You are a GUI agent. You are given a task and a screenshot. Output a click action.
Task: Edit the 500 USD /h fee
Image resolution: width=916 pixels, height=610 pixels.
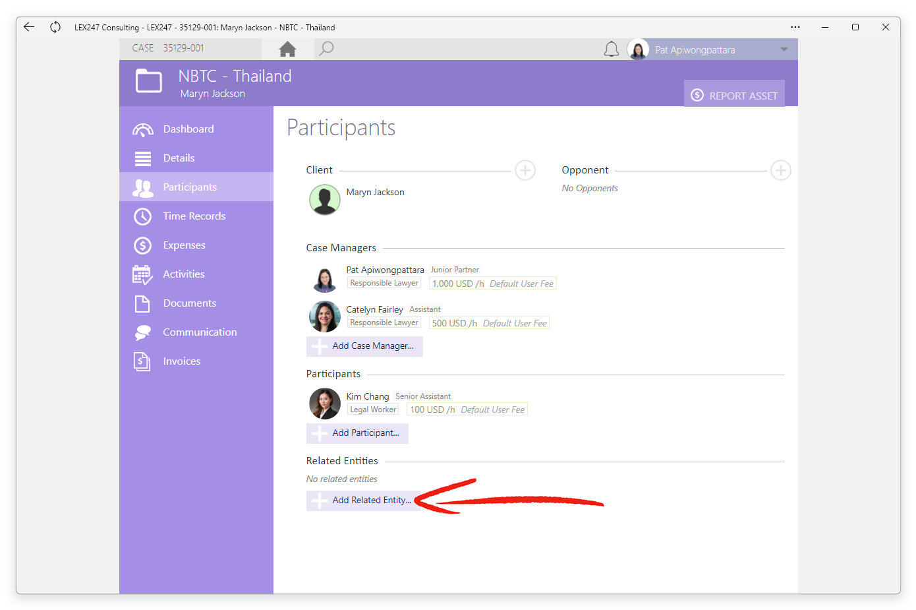tap(489, 323)
